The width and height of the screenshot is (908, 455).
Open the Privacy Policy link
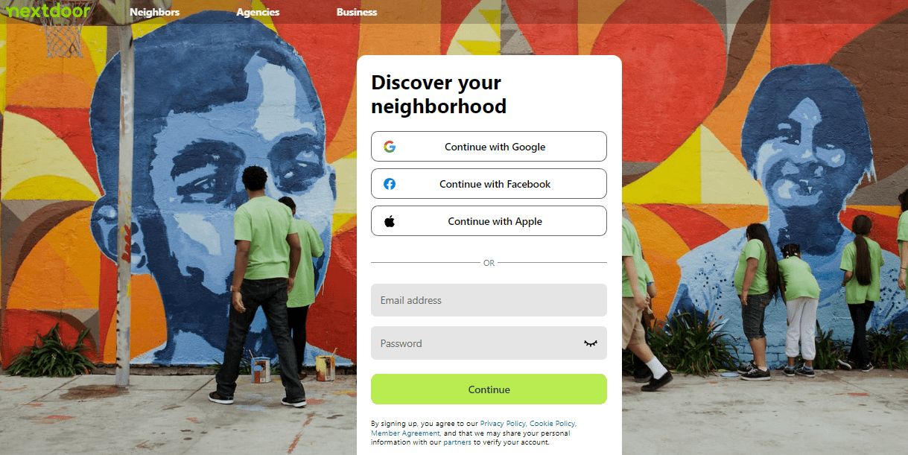pos(503,424)
